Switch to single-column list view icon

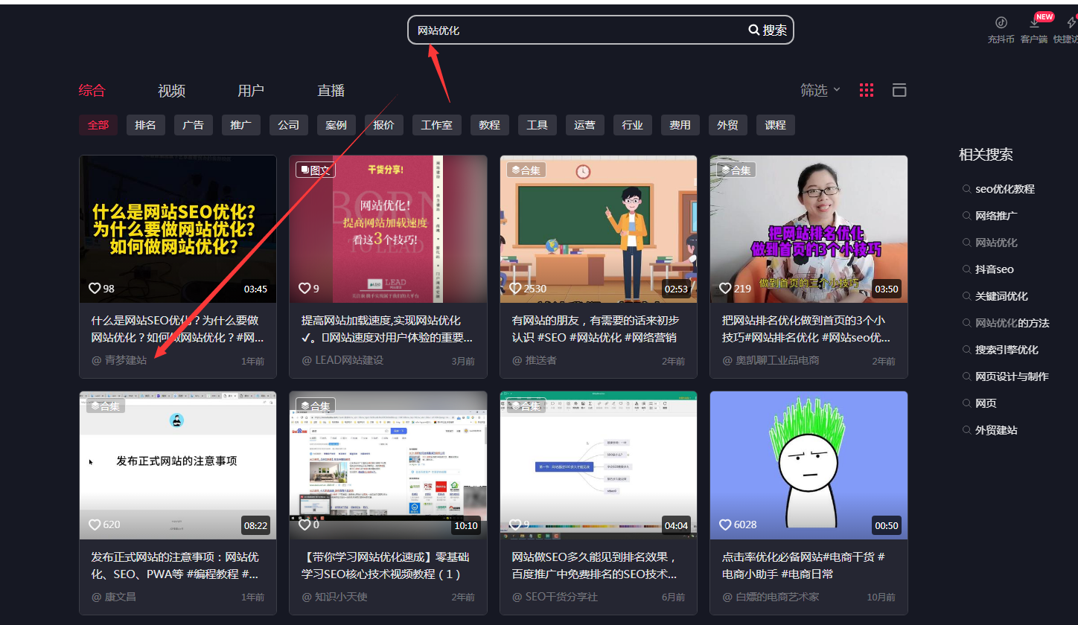[x=899, y=90]
